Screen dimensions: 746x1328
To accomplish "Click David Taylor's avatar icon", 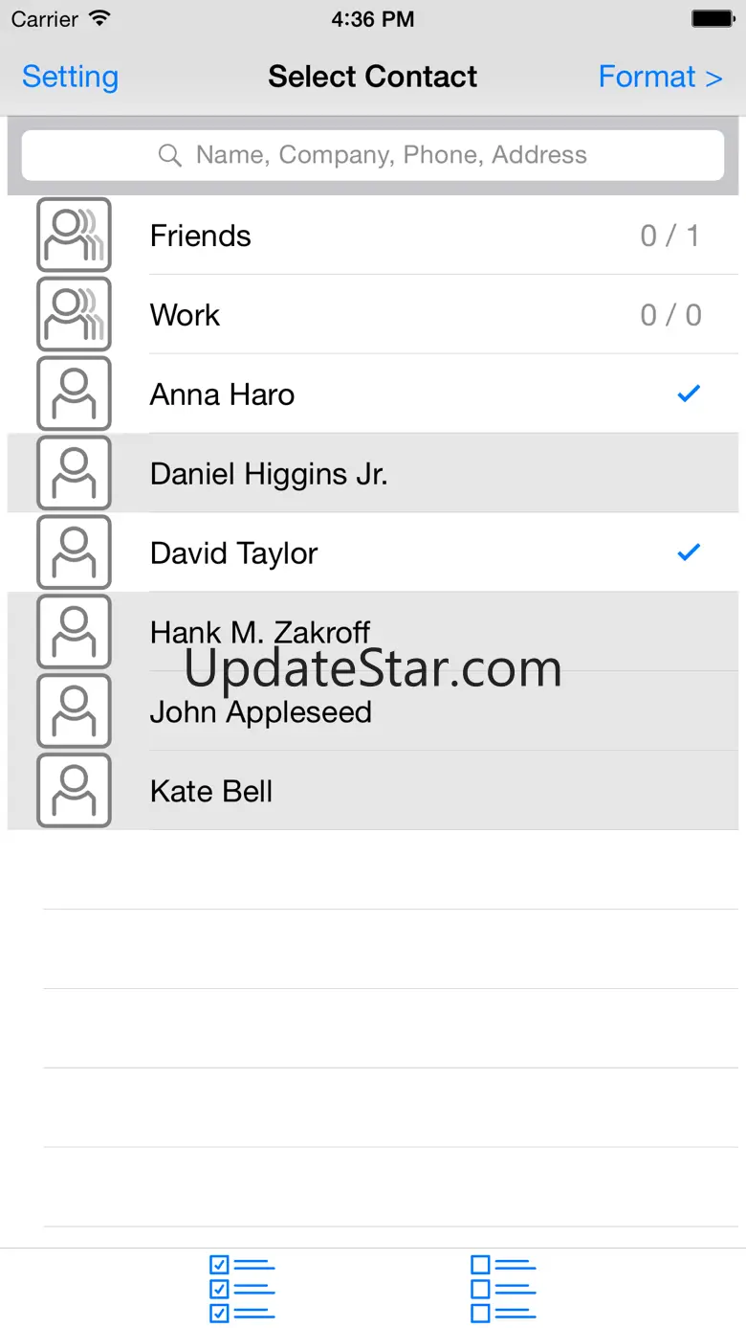I will 74,552.
